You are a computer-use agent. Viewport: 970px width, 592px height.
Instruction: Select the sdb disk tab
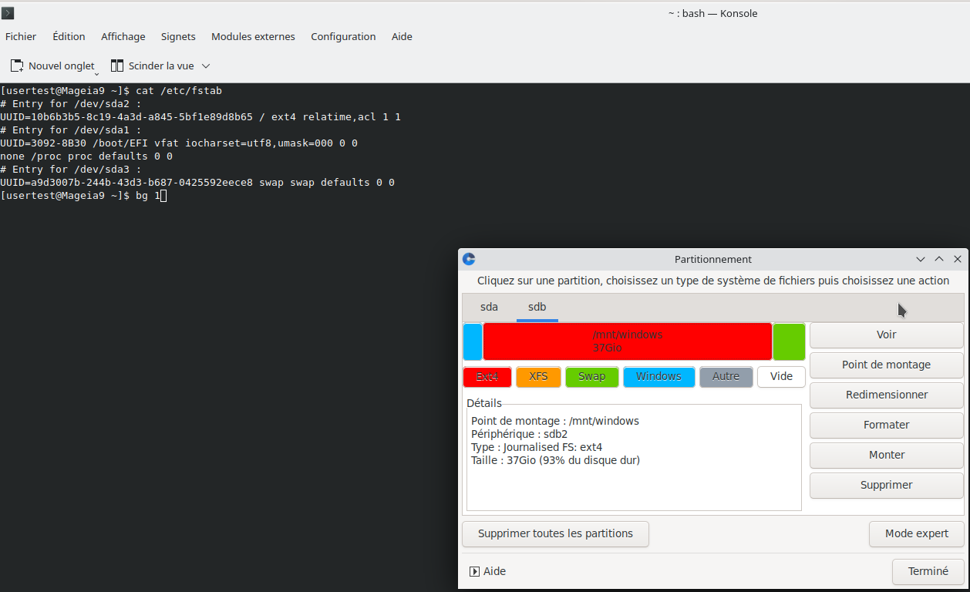click(x=537, y=307)
